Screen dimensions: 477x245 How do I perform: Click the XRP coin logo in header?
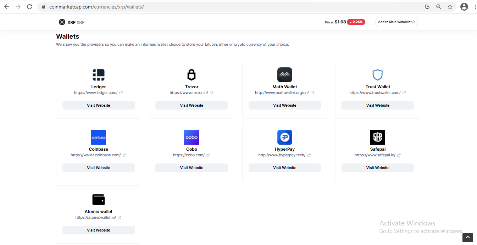click(x=62, y=22)
